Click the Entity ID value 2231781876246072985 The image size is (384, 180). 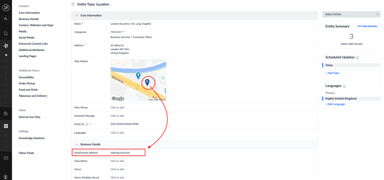[125, 124]
